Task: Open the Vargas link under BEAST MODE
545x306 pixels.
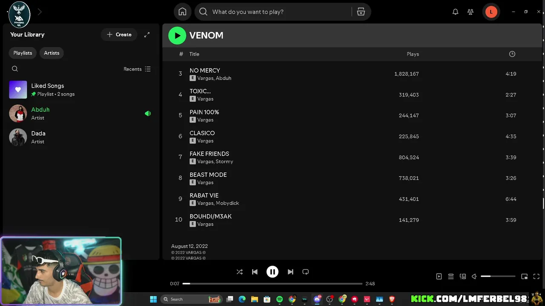Action: tap(205, 182)
